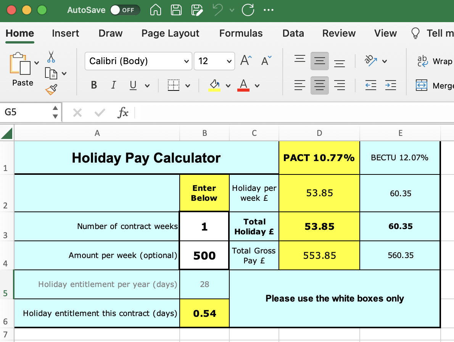This screenshot has height=342, width=454.
Task: Toggle Center horizontal alignment
Action: click(320, 85)
